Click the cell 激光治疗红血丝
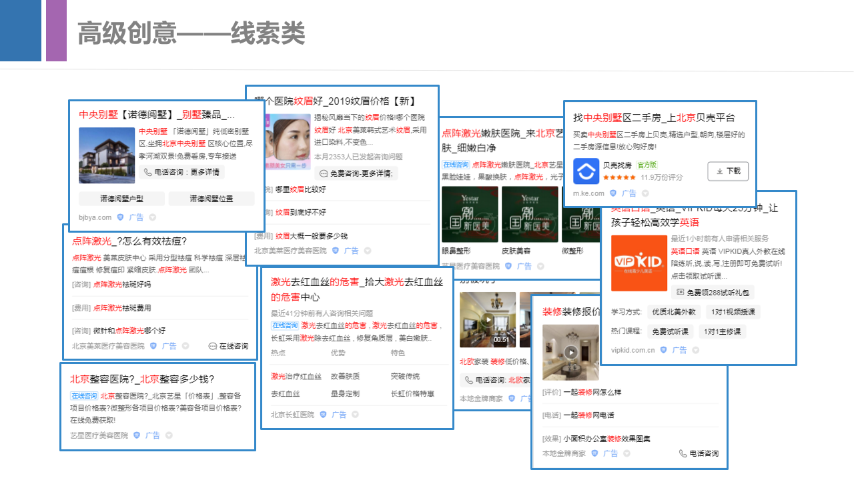This screenshot has width=854, height=480. (x=296, y=376)
